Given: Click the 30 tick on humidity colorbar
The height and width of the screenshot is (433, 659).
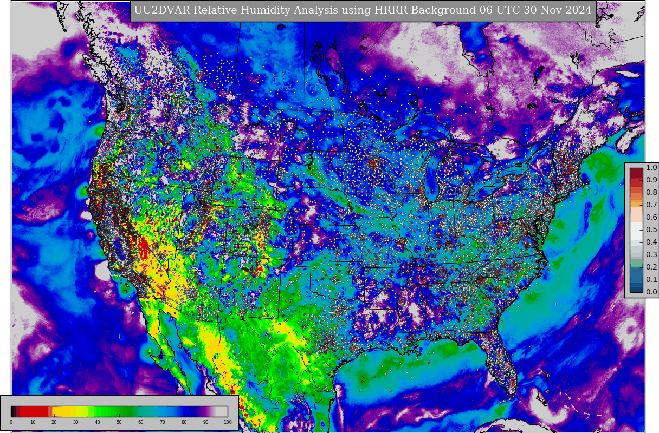Looking at the screenshot, I should tap(76, 422).
